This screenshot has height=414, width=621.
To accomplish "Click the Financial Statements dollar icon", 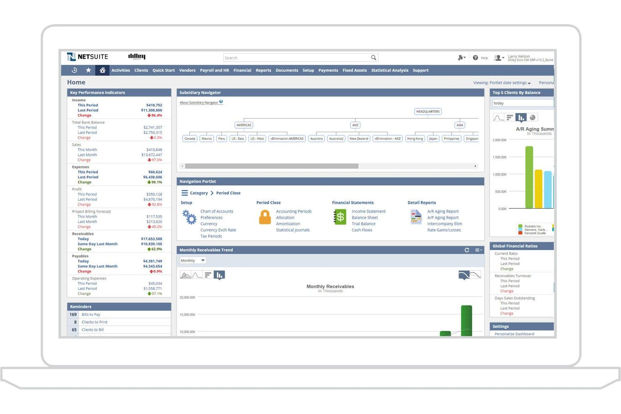I will (x=340, y=217).
